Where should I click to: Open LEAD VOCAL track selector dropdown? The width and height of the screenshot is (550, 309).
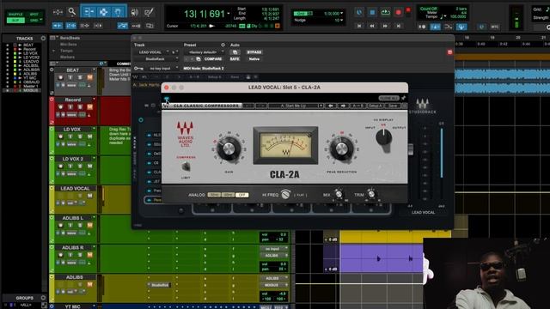tap(151, 52)
